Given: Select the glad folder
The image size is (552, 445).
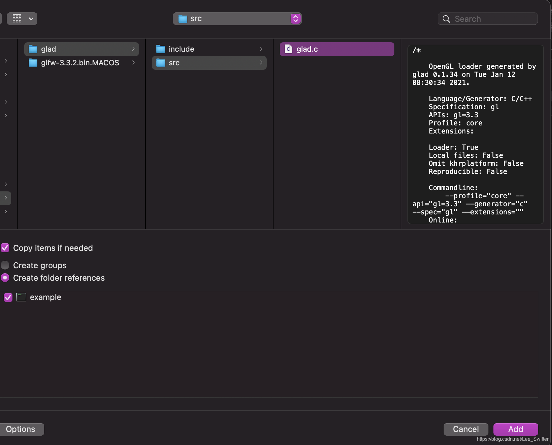Looking at the screenshot, I should (82, 49).
